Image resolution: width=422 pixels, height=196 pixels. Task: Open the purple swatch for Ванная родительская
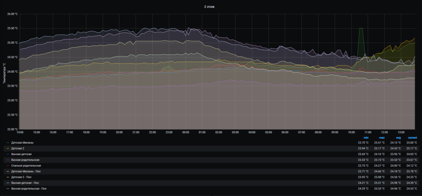tap(7, 160)
